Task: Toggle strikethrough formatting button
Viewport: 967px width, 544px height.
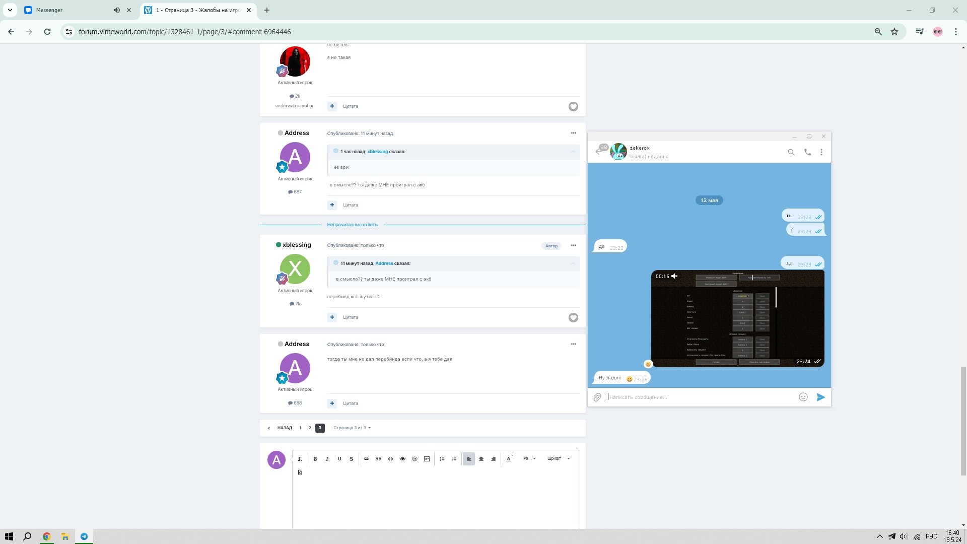Action: point(352,459)
